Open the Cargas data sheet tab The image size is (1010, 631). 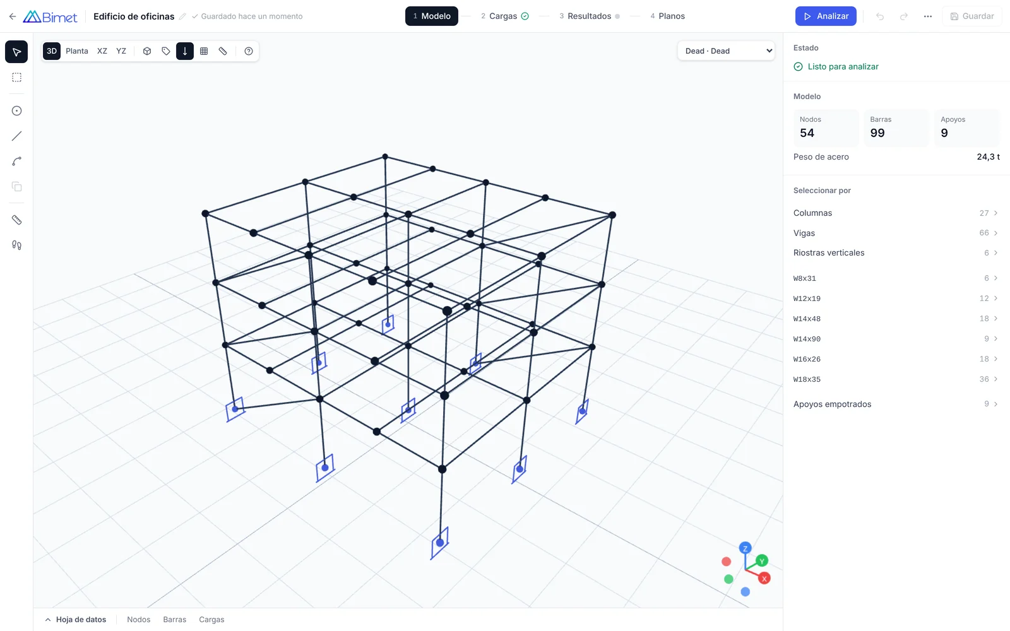pos(211,620)
